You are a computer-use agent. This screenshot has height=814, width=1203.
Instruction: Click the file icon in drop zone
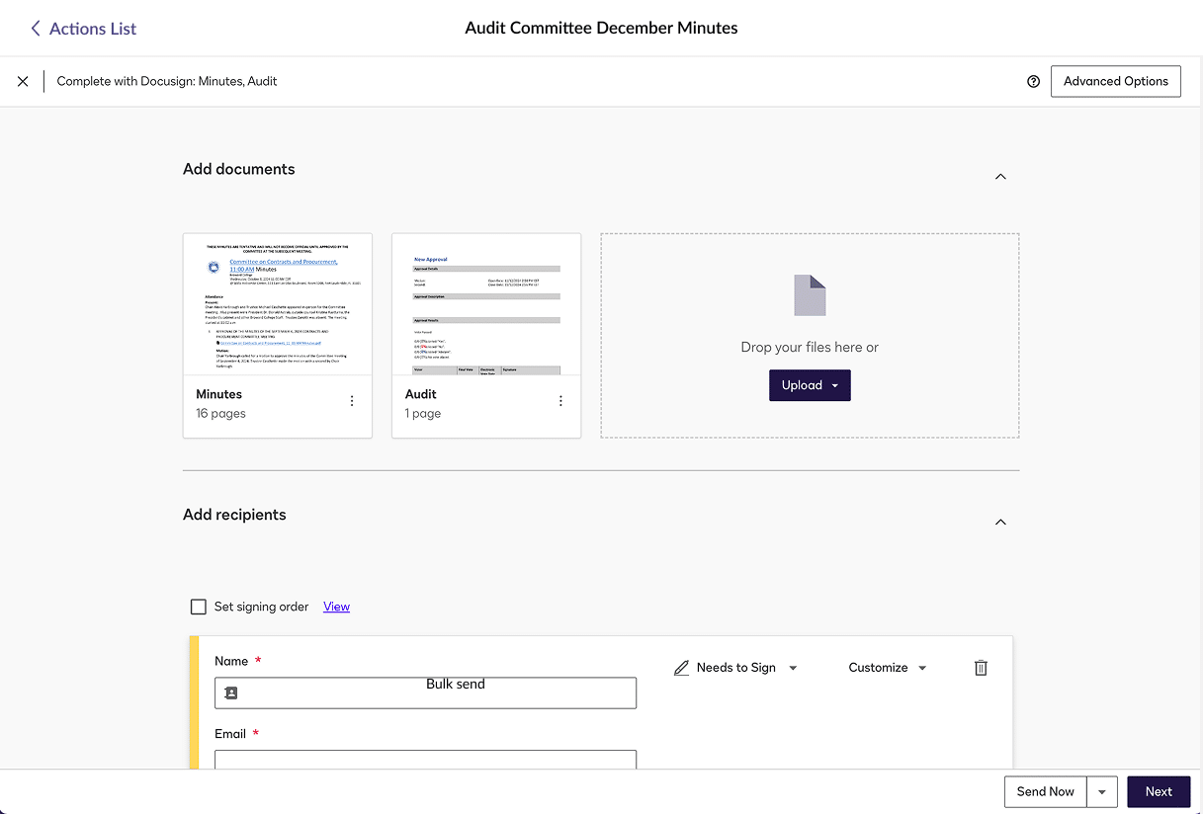pos(810,295)
